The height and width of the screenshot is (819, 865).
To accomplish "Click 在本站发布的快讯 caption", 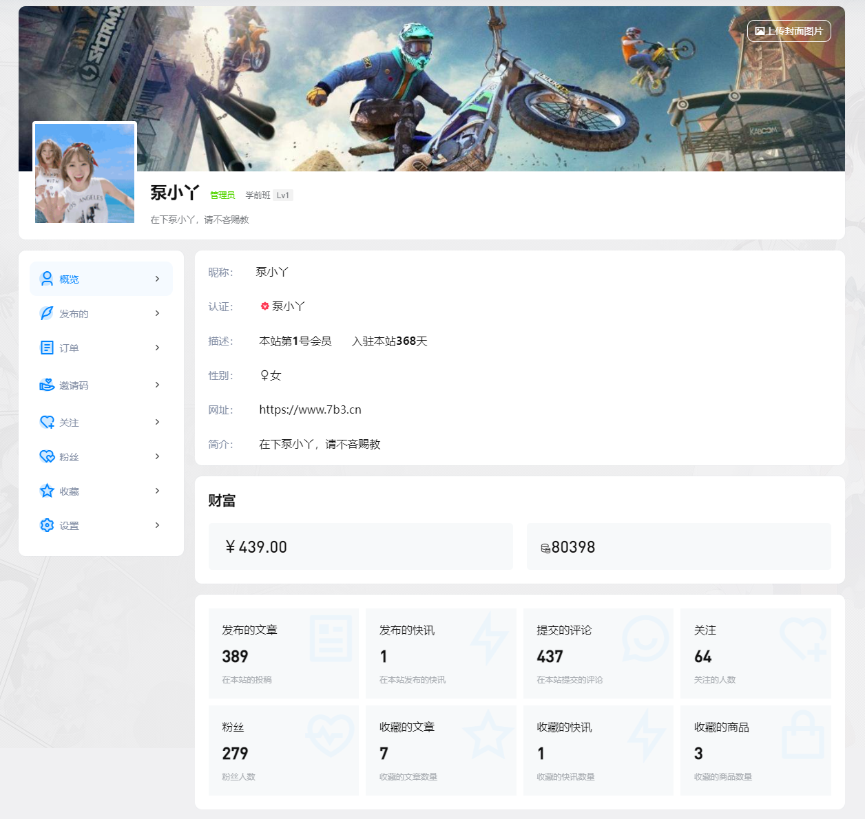I will coord(413,680).
